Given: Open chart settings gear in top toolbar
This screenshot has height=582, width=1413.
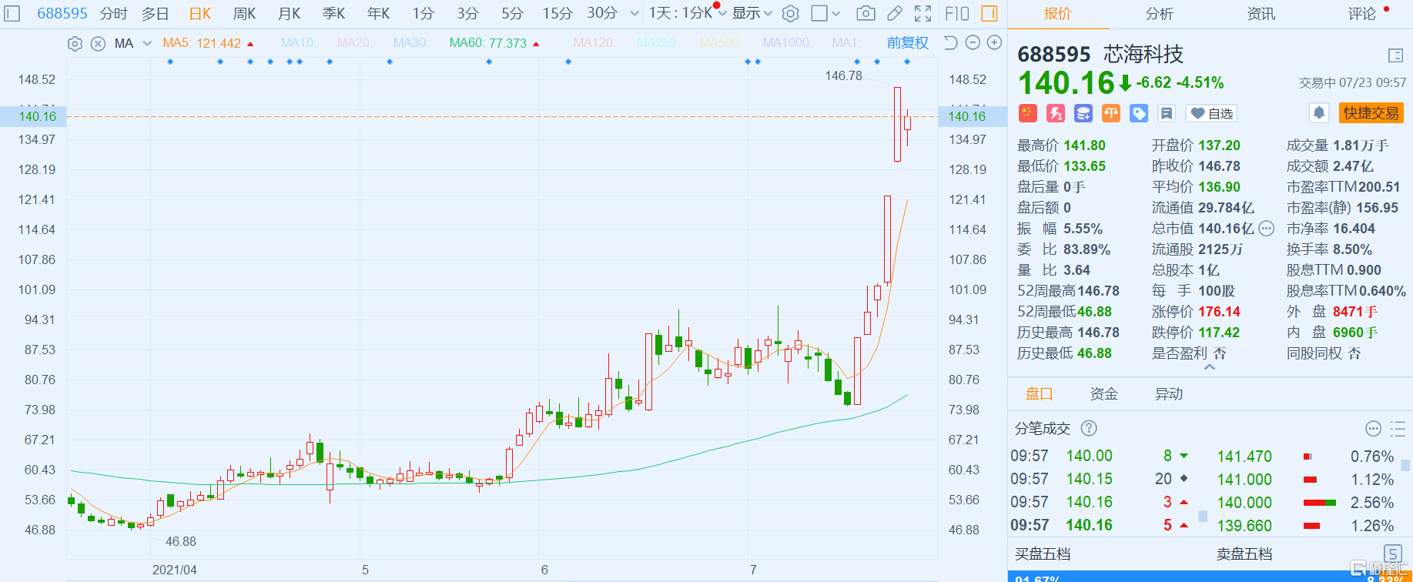Looking at the screenshot, I should [790, 13].
